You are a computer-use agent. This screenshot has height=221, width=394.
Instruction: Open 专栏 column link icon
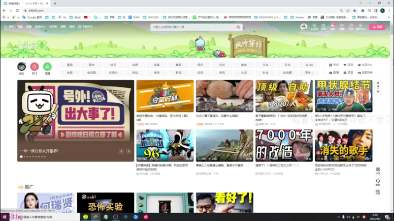coord(334,65)
